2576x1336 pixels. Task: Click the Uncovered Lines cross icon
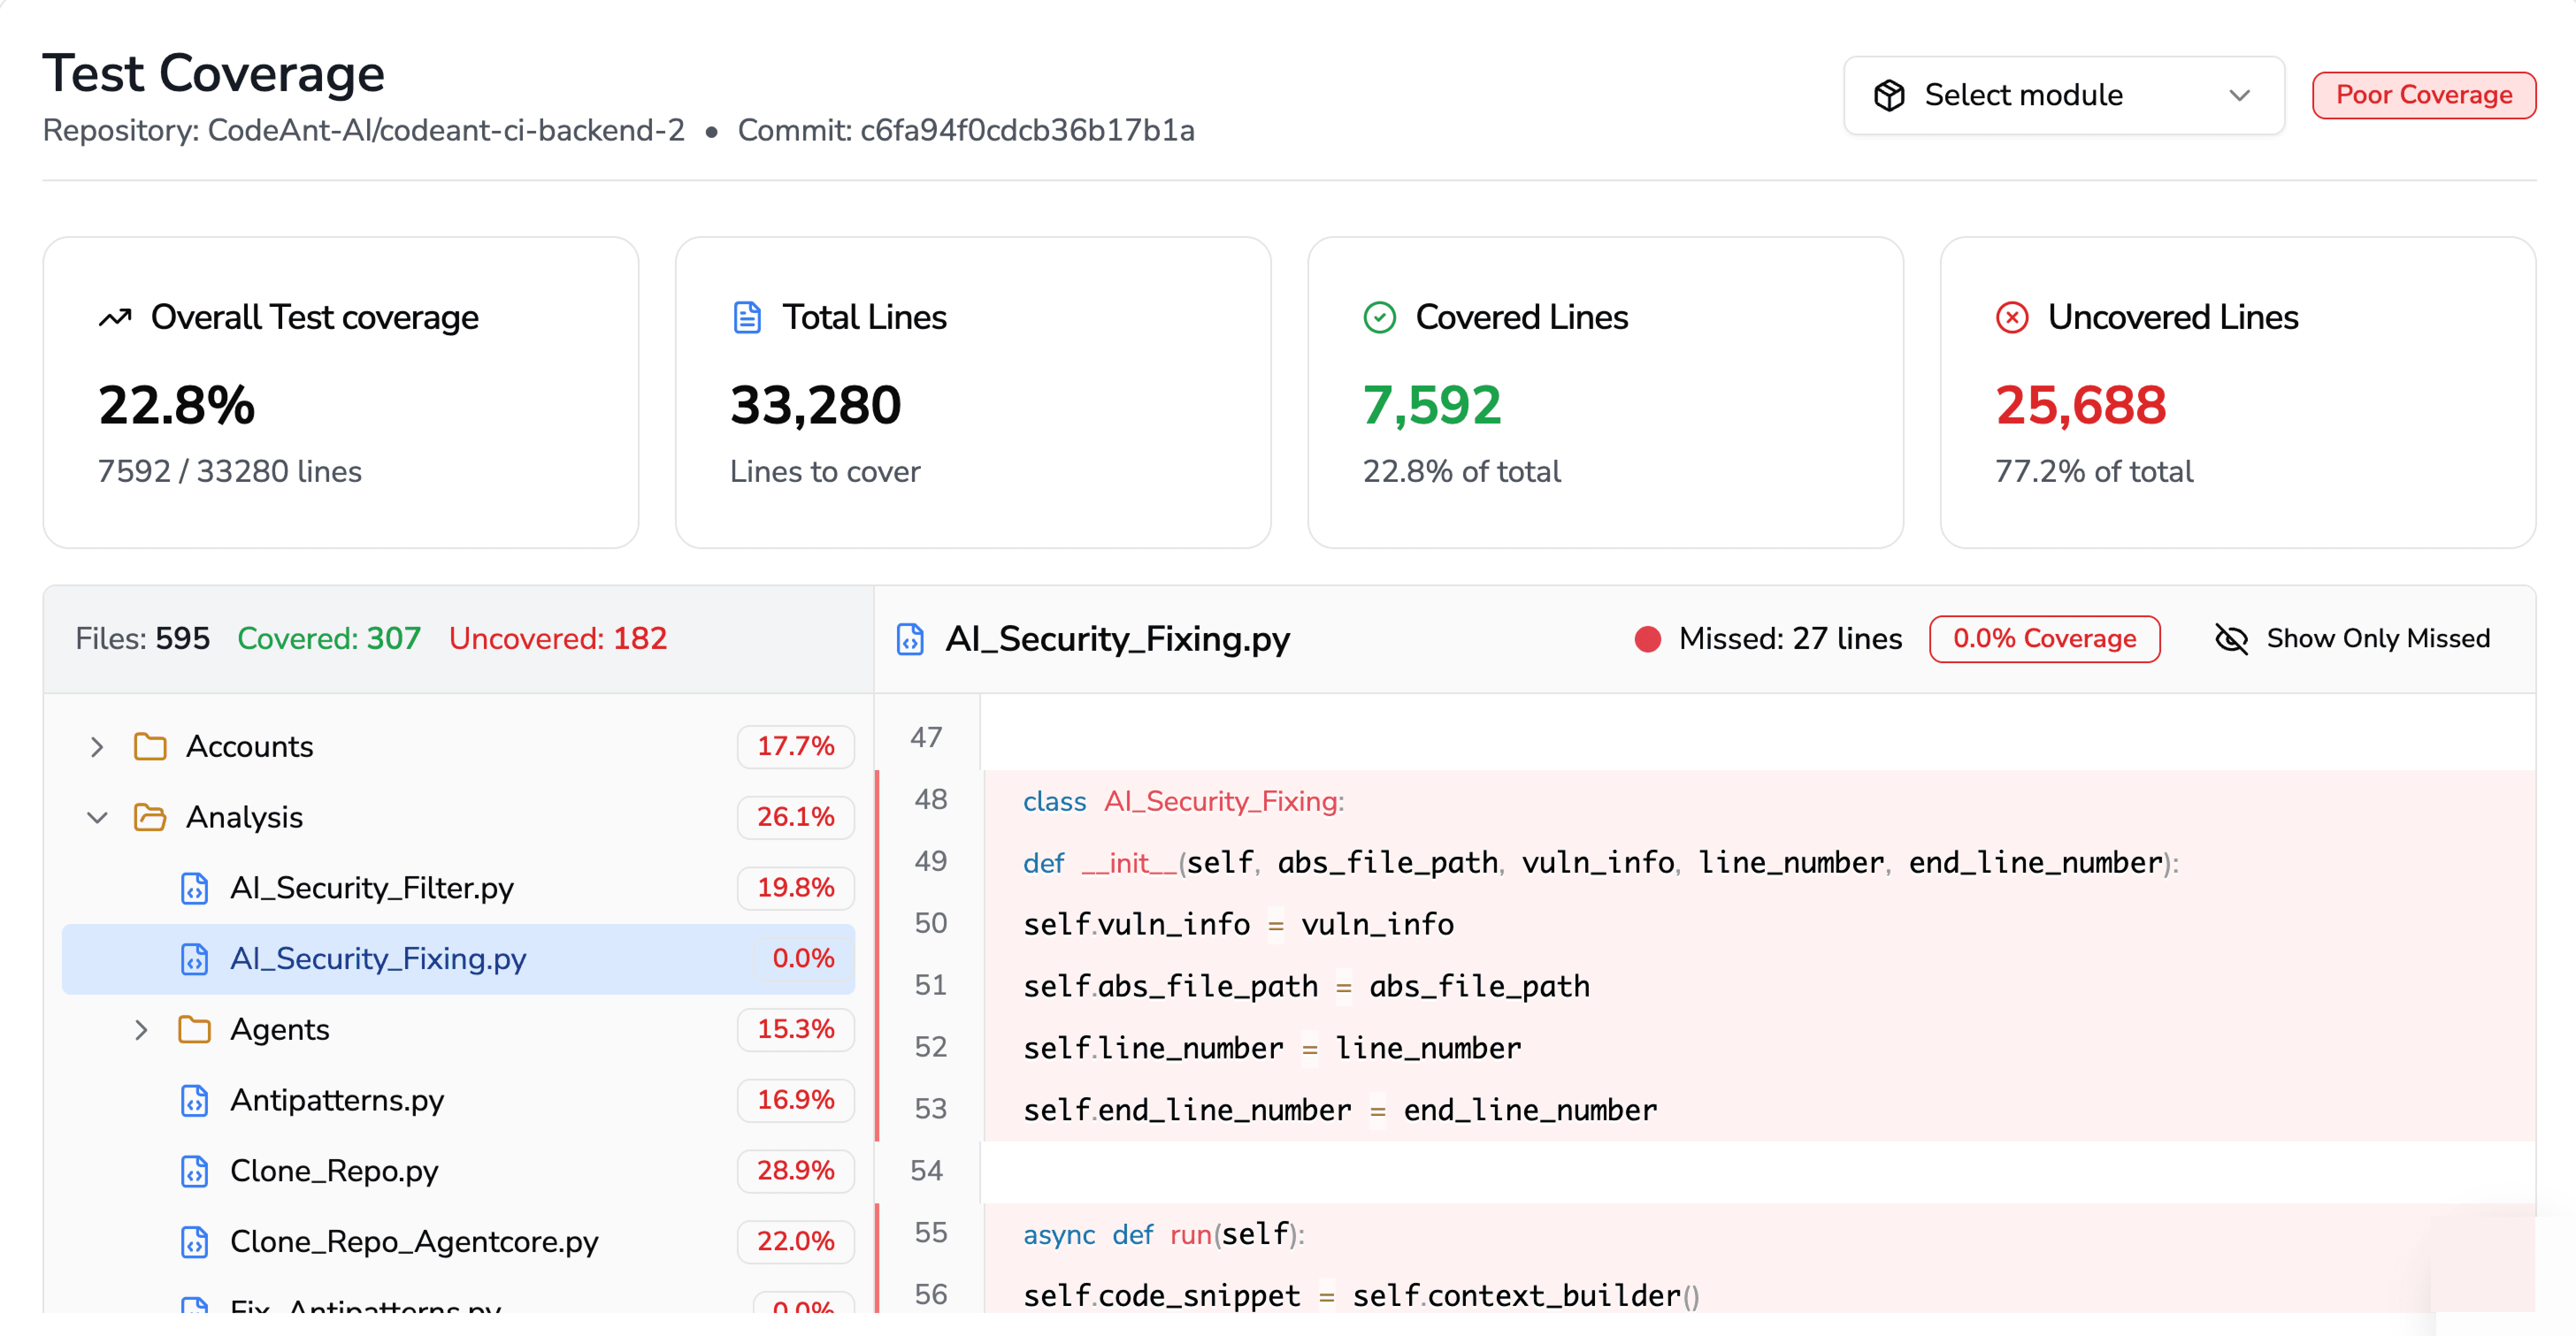[2011, 318]
